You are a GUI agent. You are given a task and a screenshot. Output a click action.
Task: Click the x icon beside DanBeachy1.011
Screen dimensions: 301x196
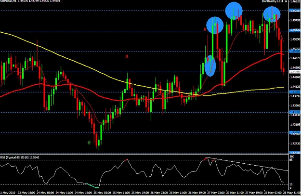coord(286,1)
